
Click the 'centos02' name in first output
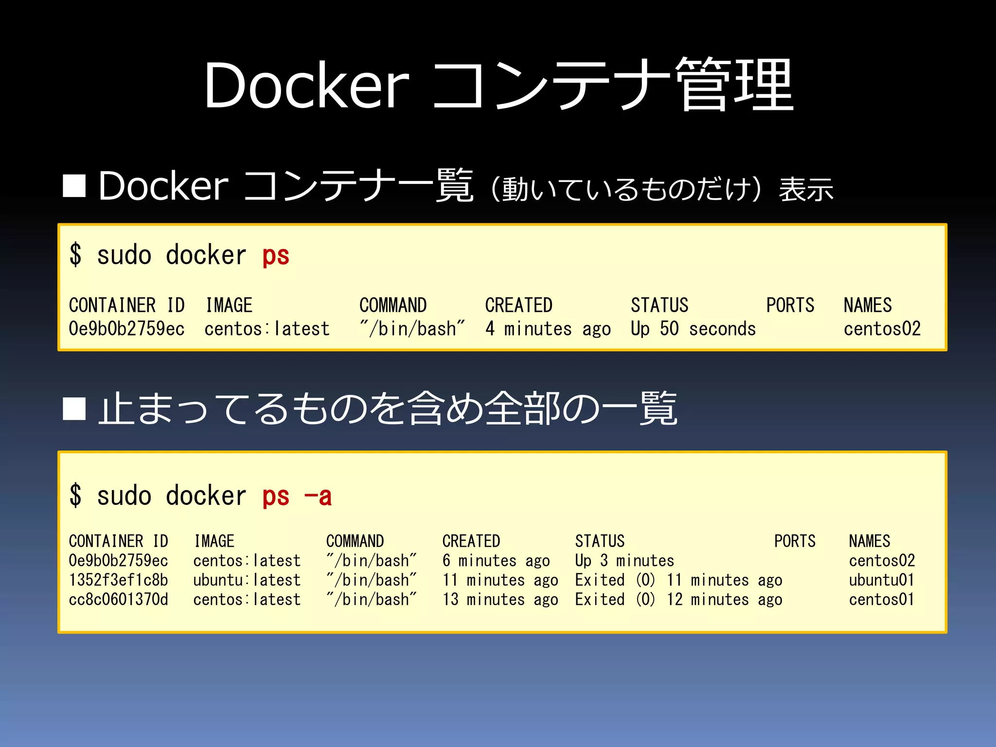pyautogui.click(x=882, y=329)
